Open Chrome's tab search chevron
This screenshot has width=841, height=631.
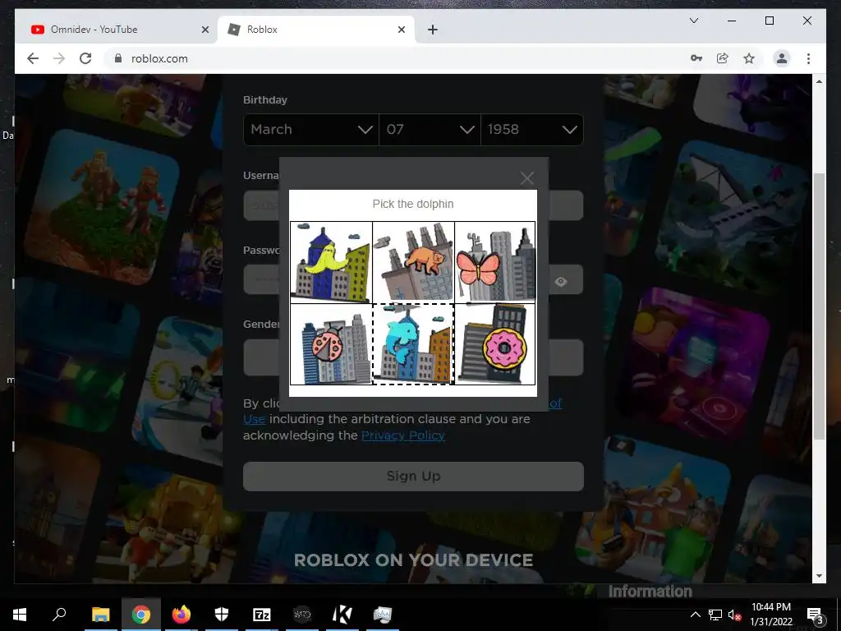[x=693, y=21]
